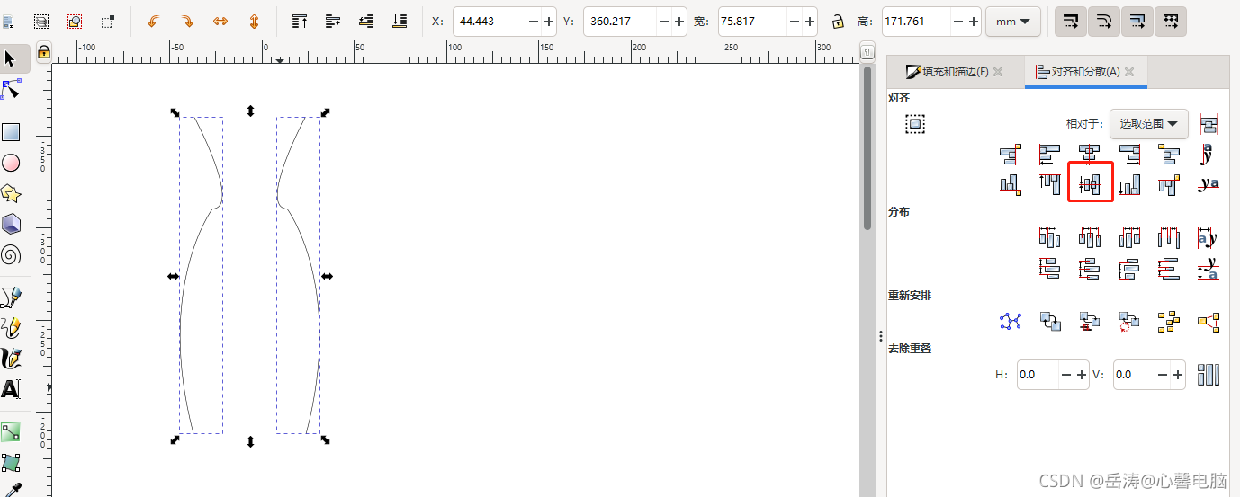Toggle move gradients with objects
Viewport: 1240px width, 497px height.
click(x=1137, y=21)
